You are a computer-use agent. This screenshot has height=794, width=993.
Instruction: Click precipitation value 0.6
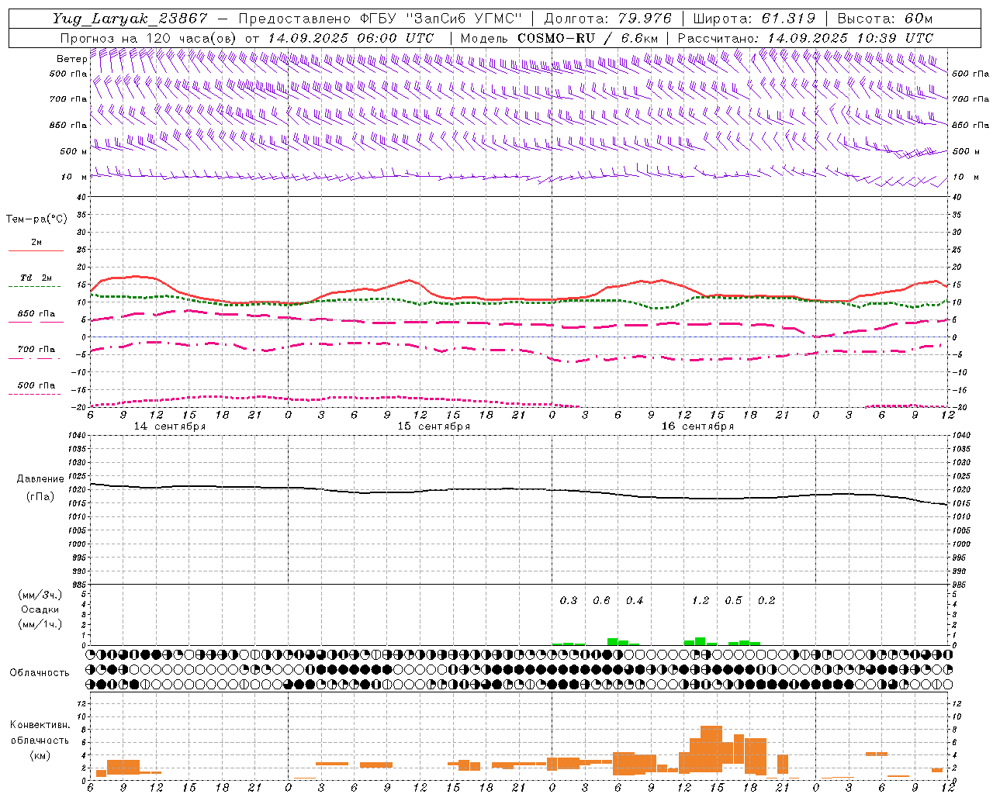pyautogui.click(x=601, y=600)
